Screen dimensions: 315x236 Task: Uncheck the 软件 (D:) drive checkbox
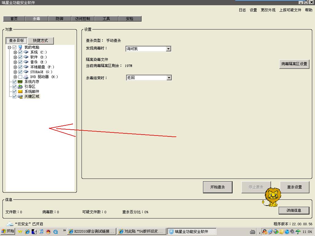pyautogui.click(x=20, y=57)
